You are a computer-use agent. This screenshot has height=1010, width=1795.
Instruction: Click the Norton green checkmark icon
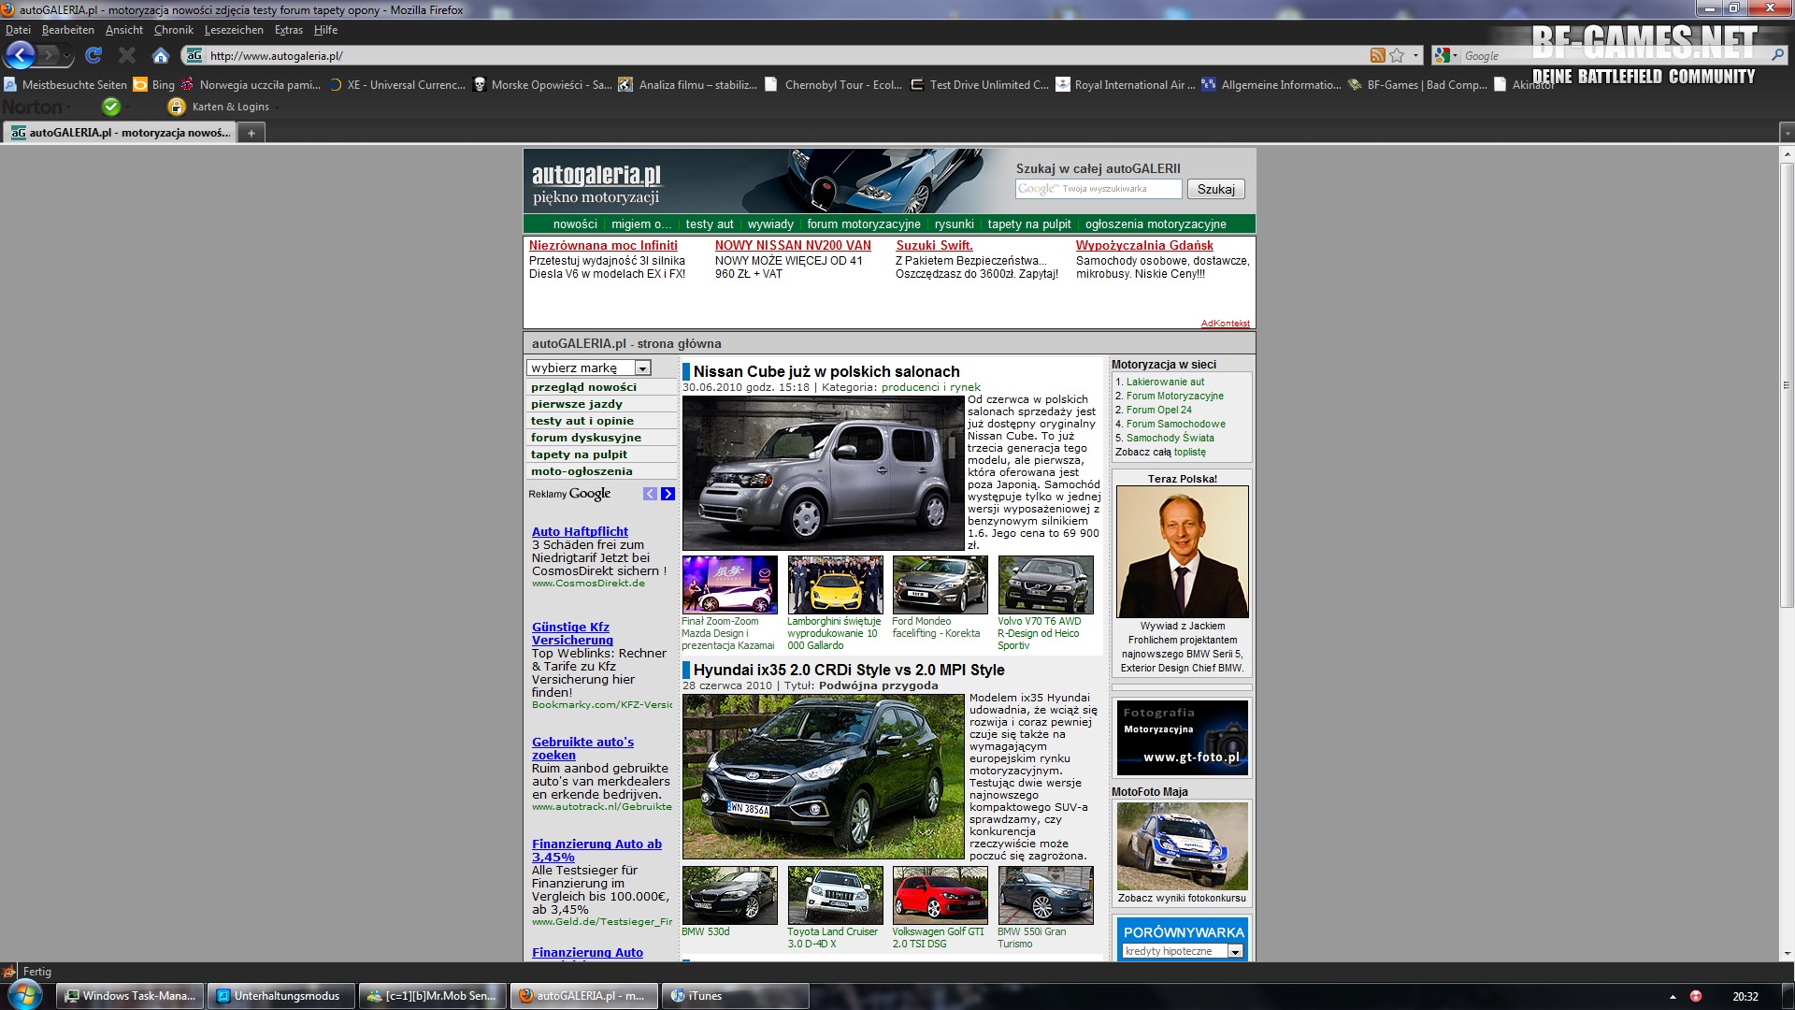[x=111, y=107]
